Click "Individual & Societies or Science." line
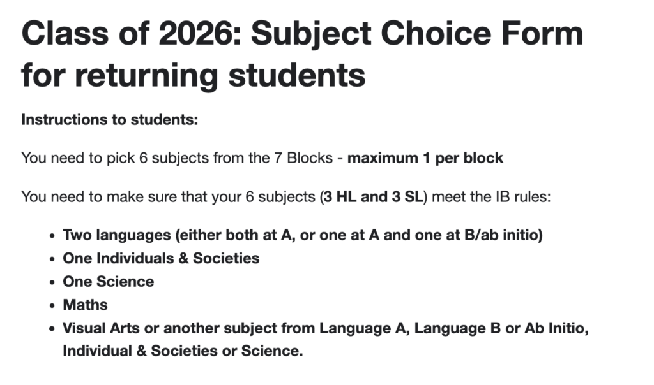The width and height of the screenshot is (654, 385). tap(182, 351)
